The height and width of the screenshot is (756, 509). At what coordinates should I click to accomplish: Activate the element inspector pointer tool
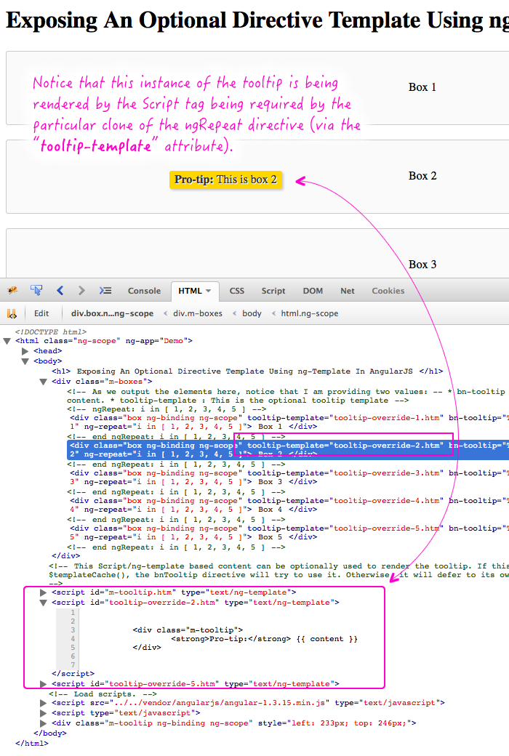tap(36, 291)
